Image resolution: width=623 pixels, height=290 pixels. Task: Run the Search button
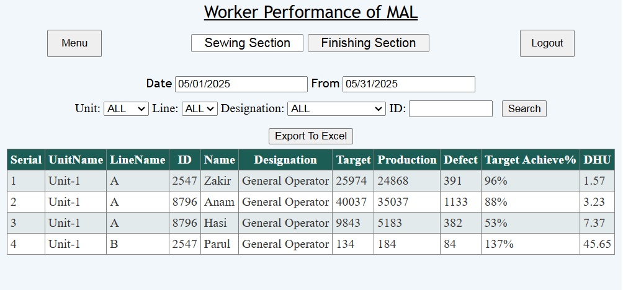tap(524, 108)
